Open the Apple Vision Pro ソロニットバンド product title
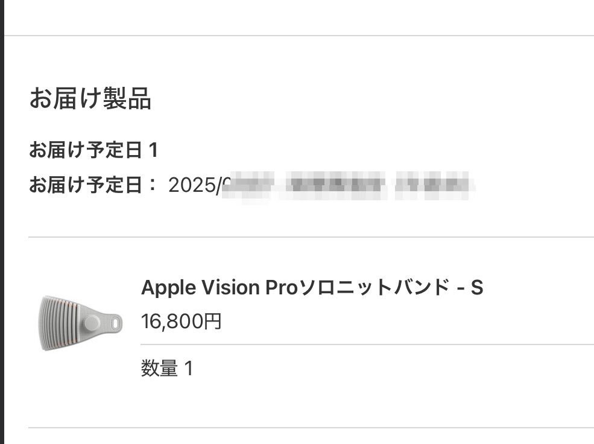Image resolution: width=594 pixels, height=444 pixels. click(312, 287)
